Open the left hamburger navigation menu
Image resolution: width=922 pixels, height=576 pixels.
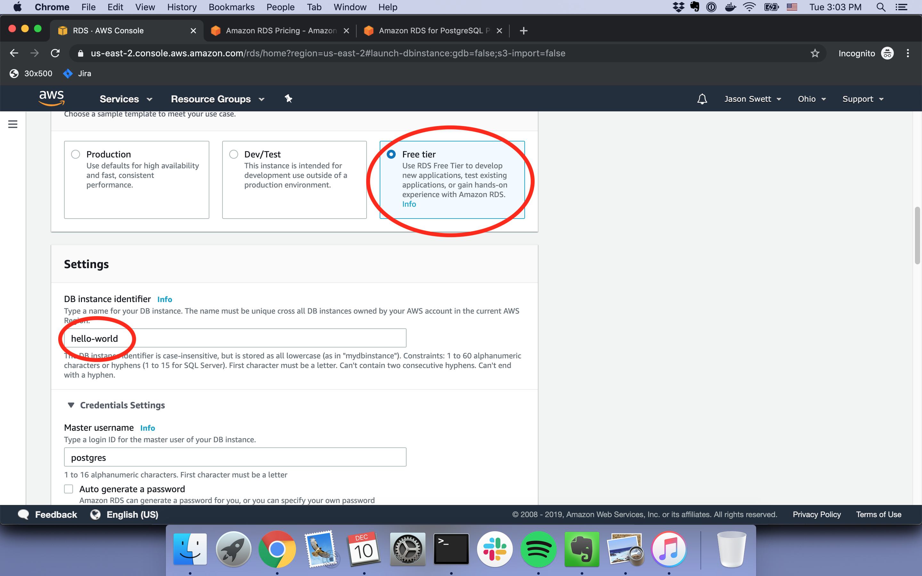12,124
